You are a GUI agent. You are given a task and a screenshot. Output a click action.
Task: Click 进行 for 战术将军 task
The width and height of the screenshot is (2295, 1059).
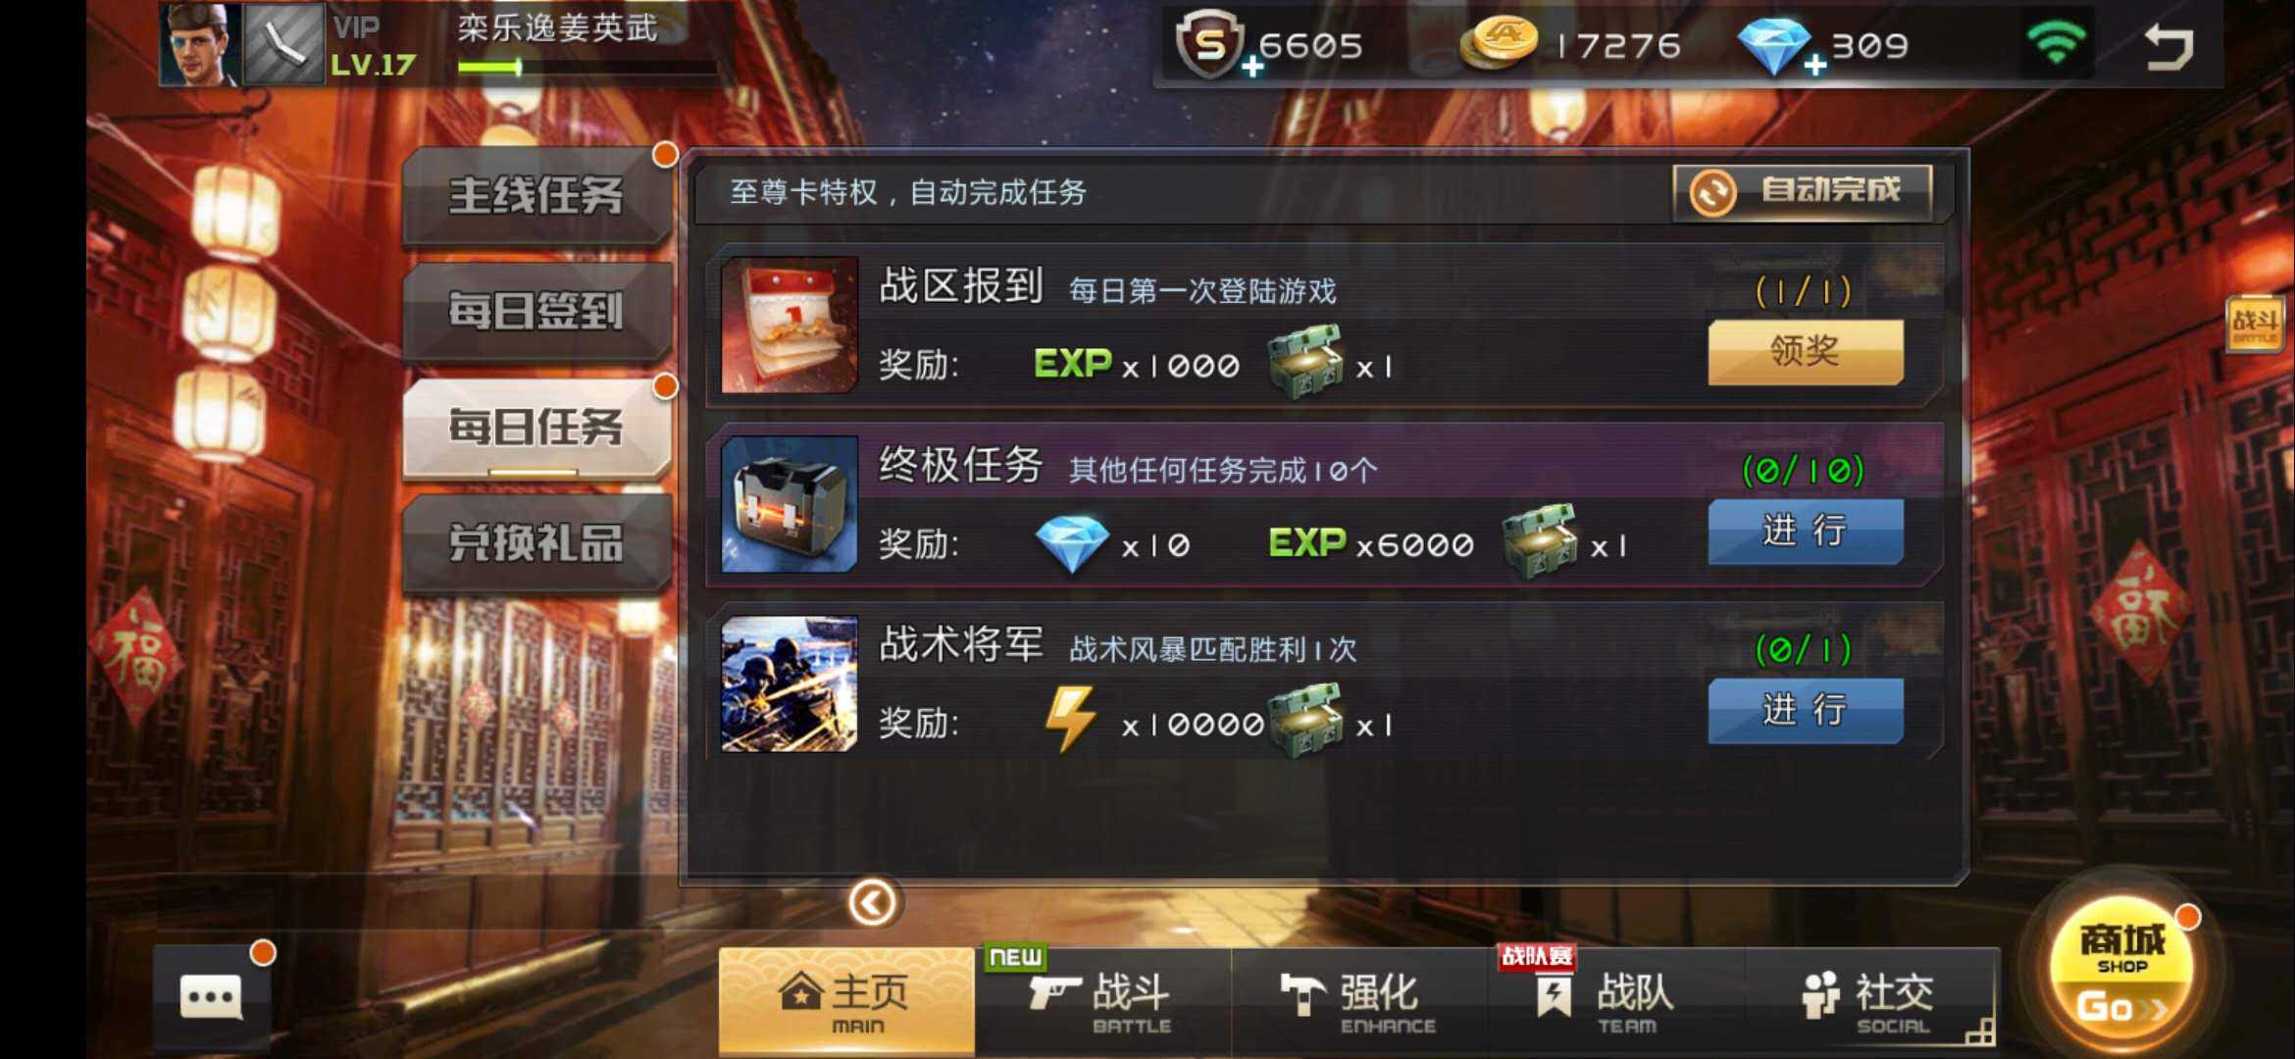point(1806,710)
